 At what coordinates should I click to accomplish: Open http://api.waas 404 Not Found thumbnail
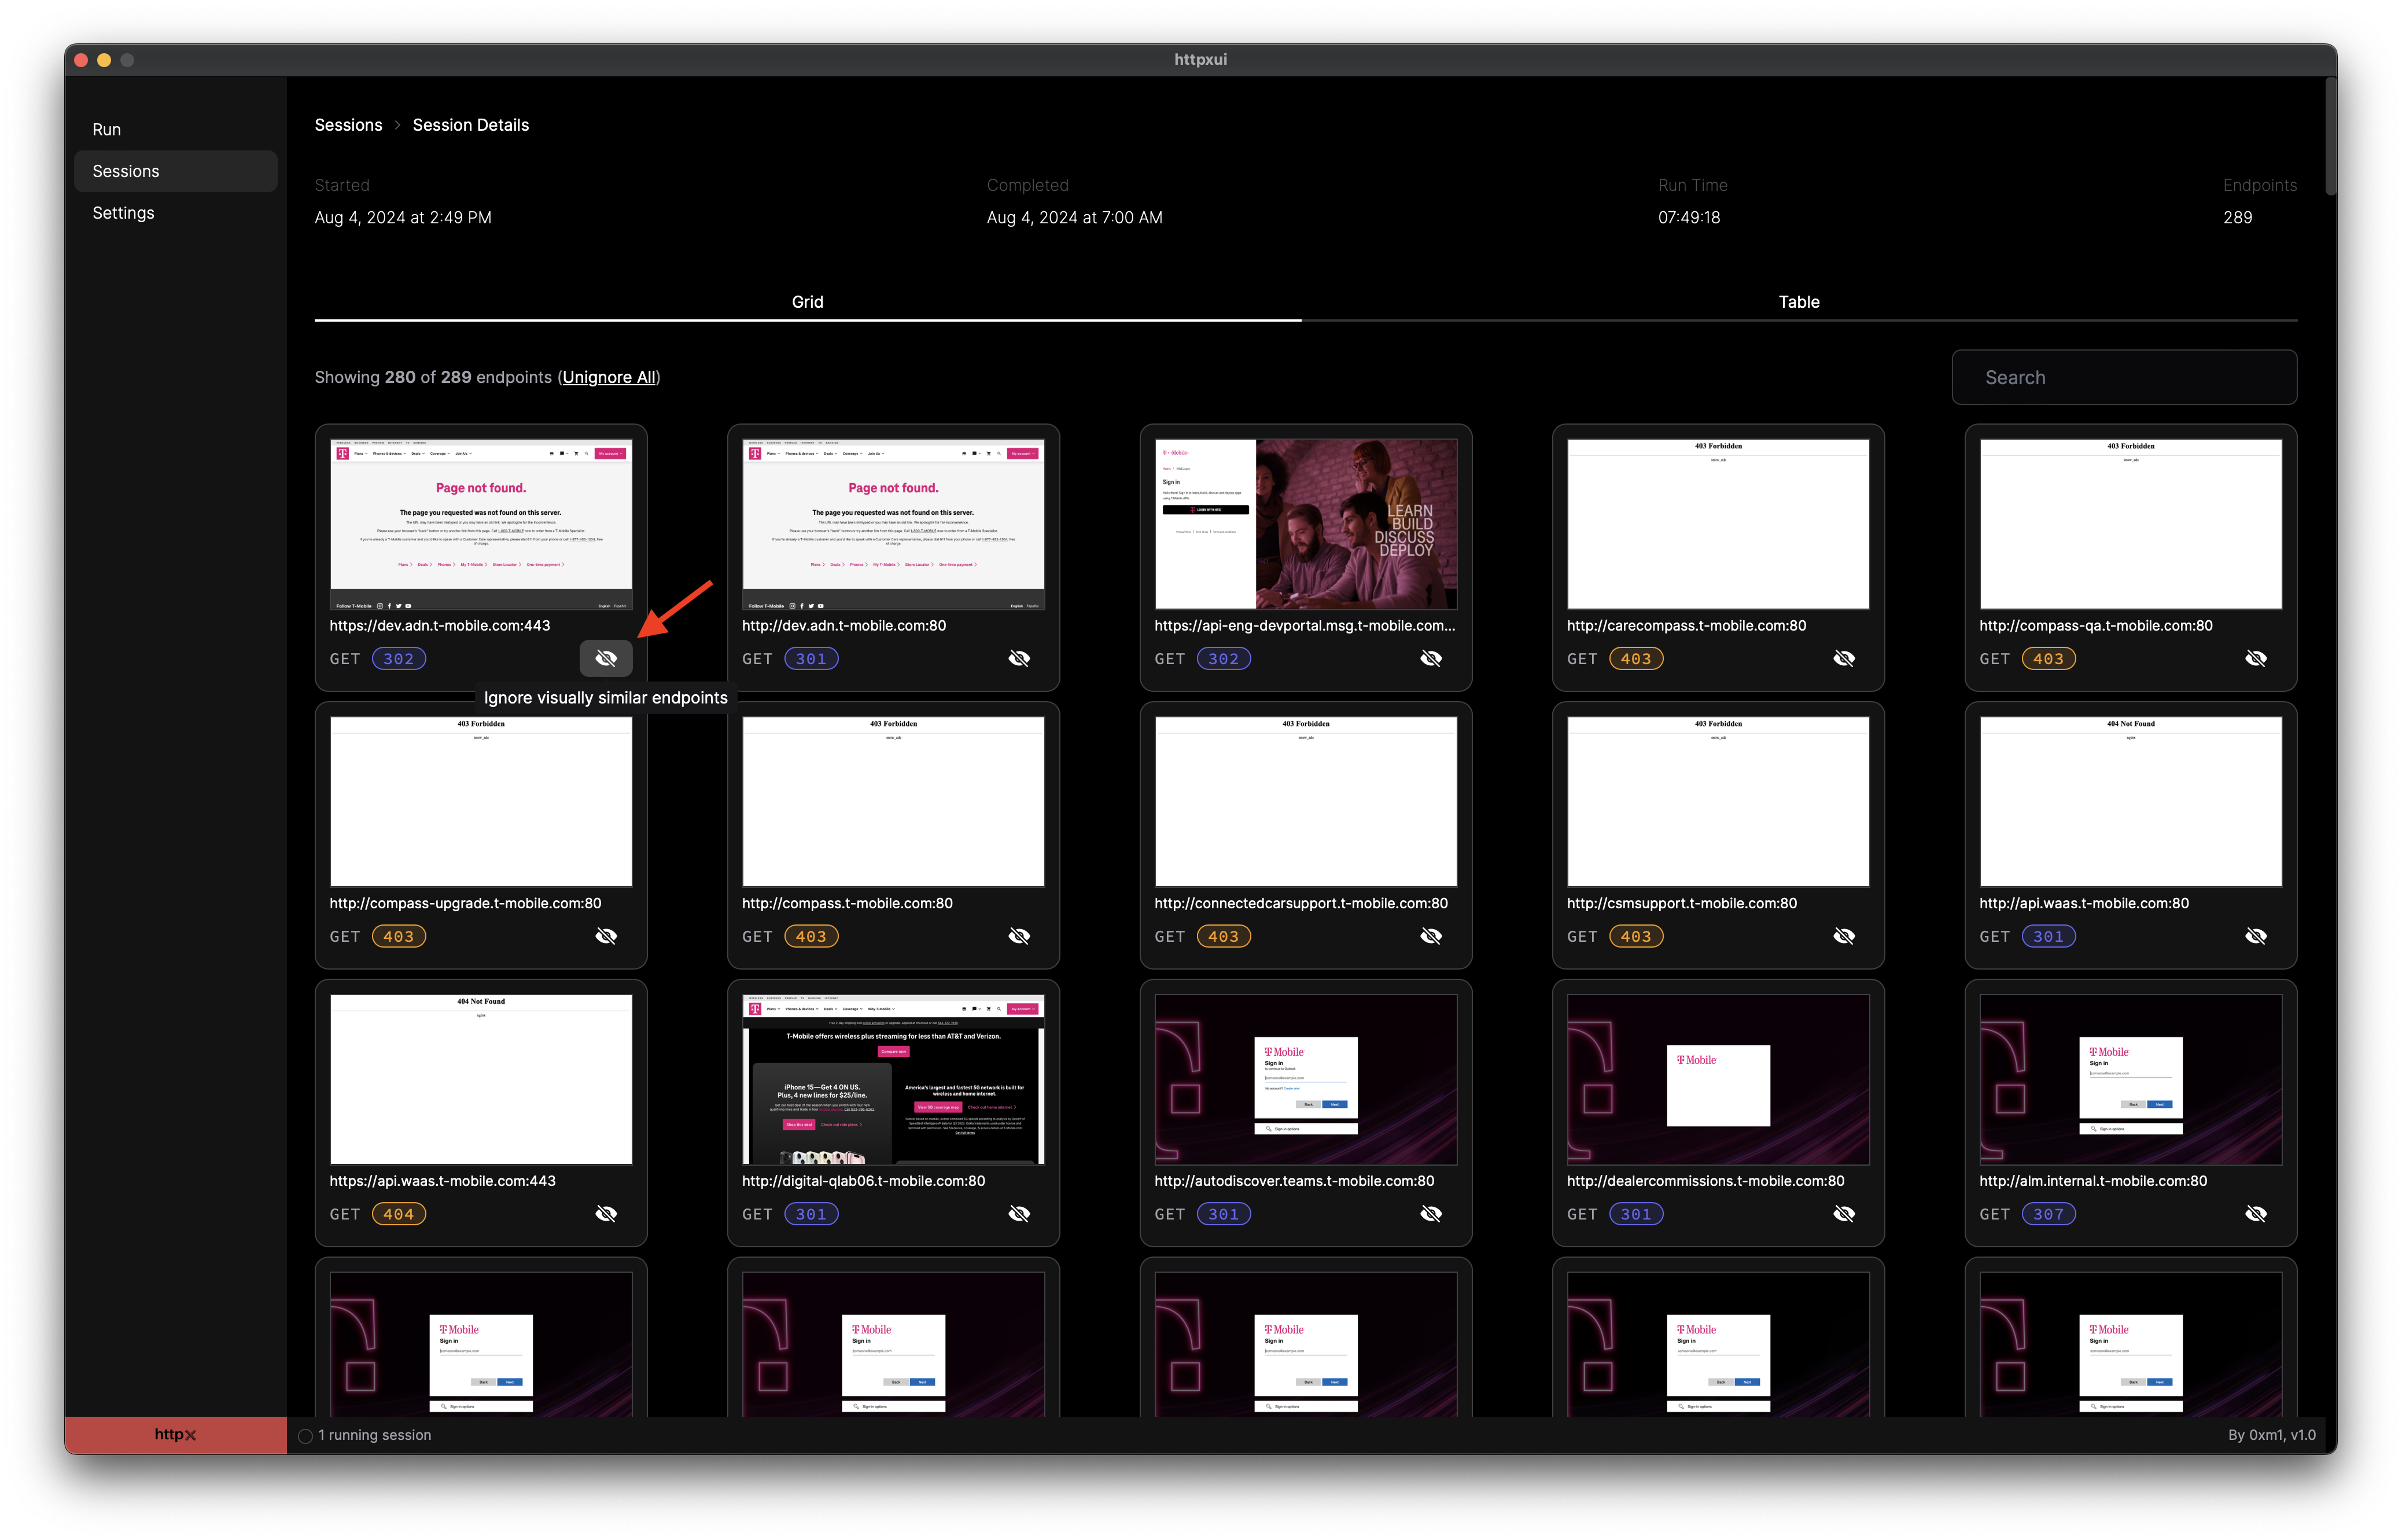coord(2131,801)
